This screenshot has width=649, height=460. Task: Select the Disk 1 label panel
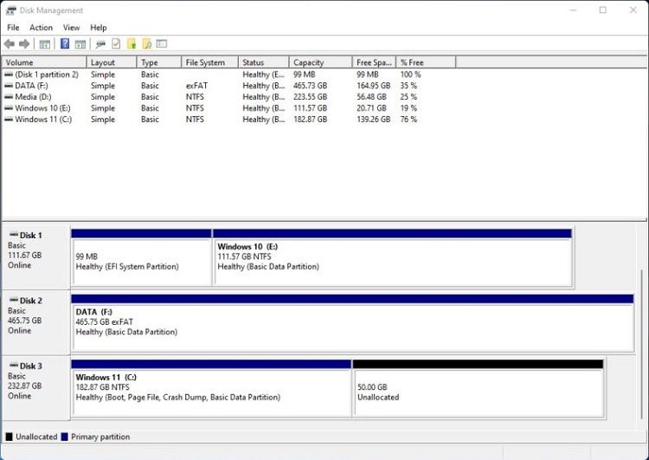(36, 257)
